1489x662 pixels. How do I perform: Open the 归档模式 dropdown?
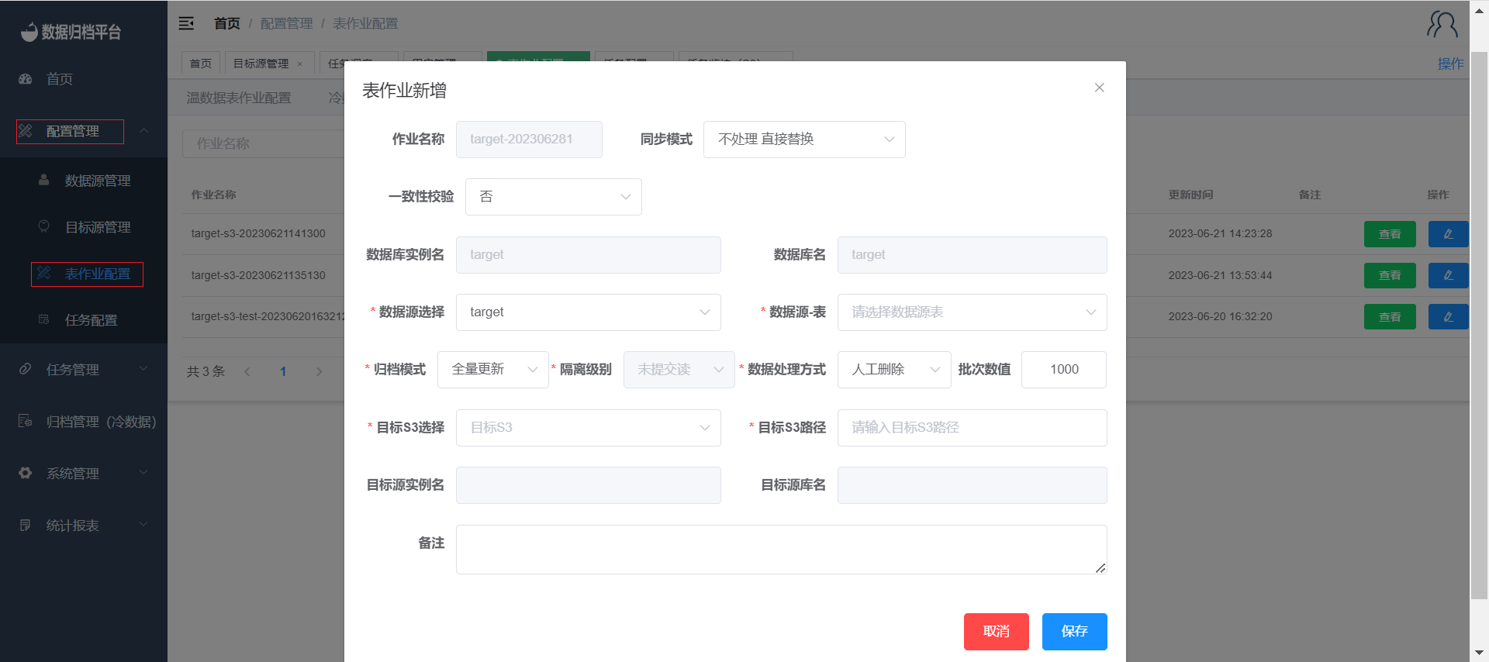tap(493, 370)
